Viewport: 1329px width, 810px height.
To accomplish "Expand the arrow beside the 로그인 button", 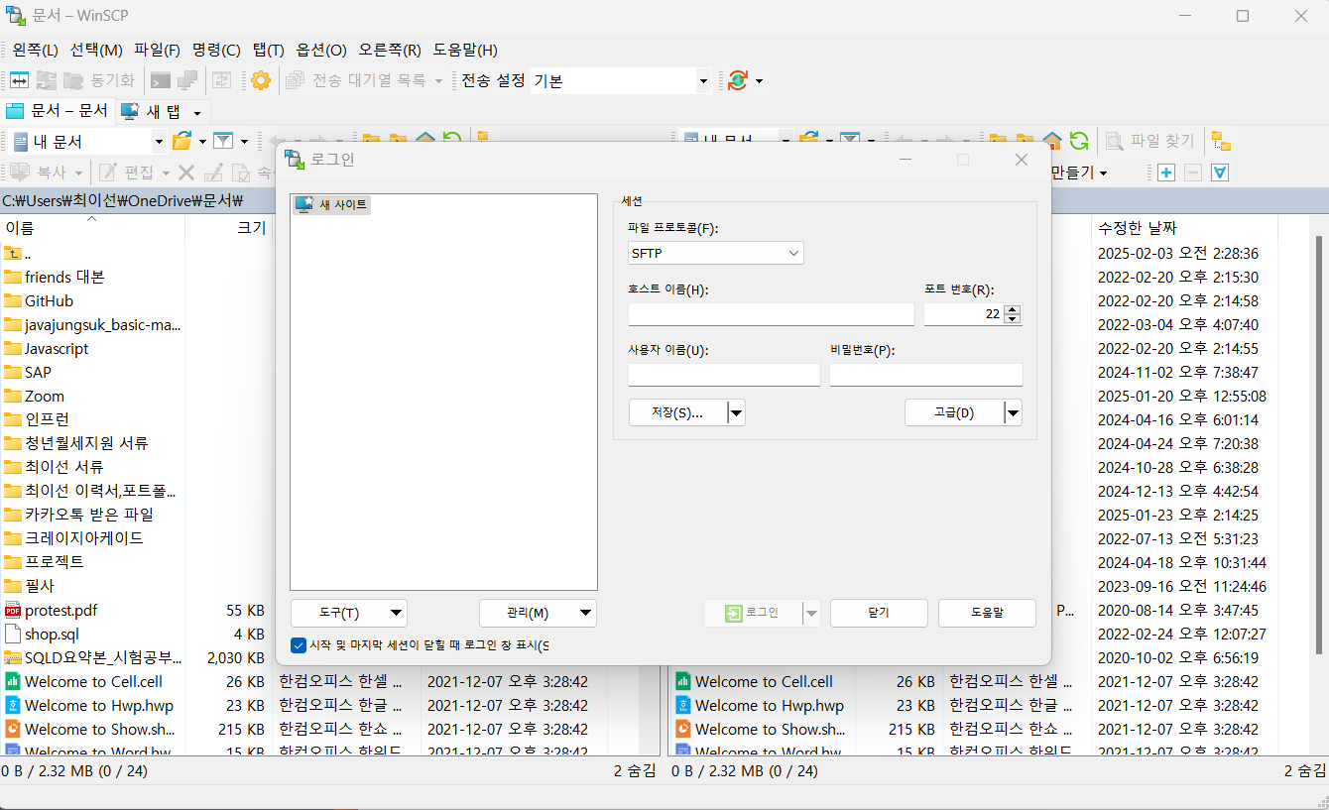I will 812,613.
